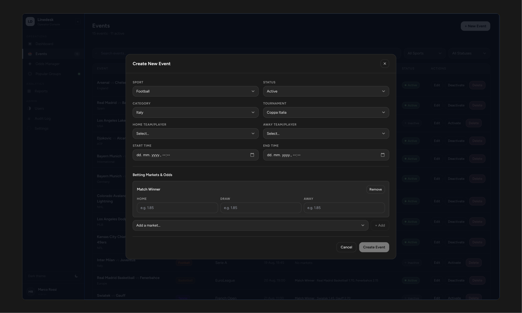Click the Home odds input field
The image size is (522, 313).
pyautogui.click(x=177, y=208)
